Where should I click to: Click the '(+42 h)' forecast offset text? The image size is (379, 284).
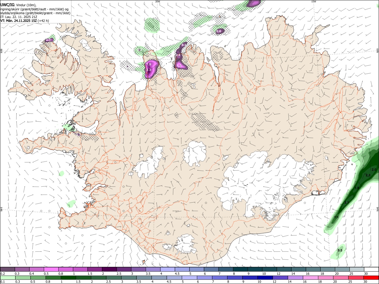pos(44,21)
